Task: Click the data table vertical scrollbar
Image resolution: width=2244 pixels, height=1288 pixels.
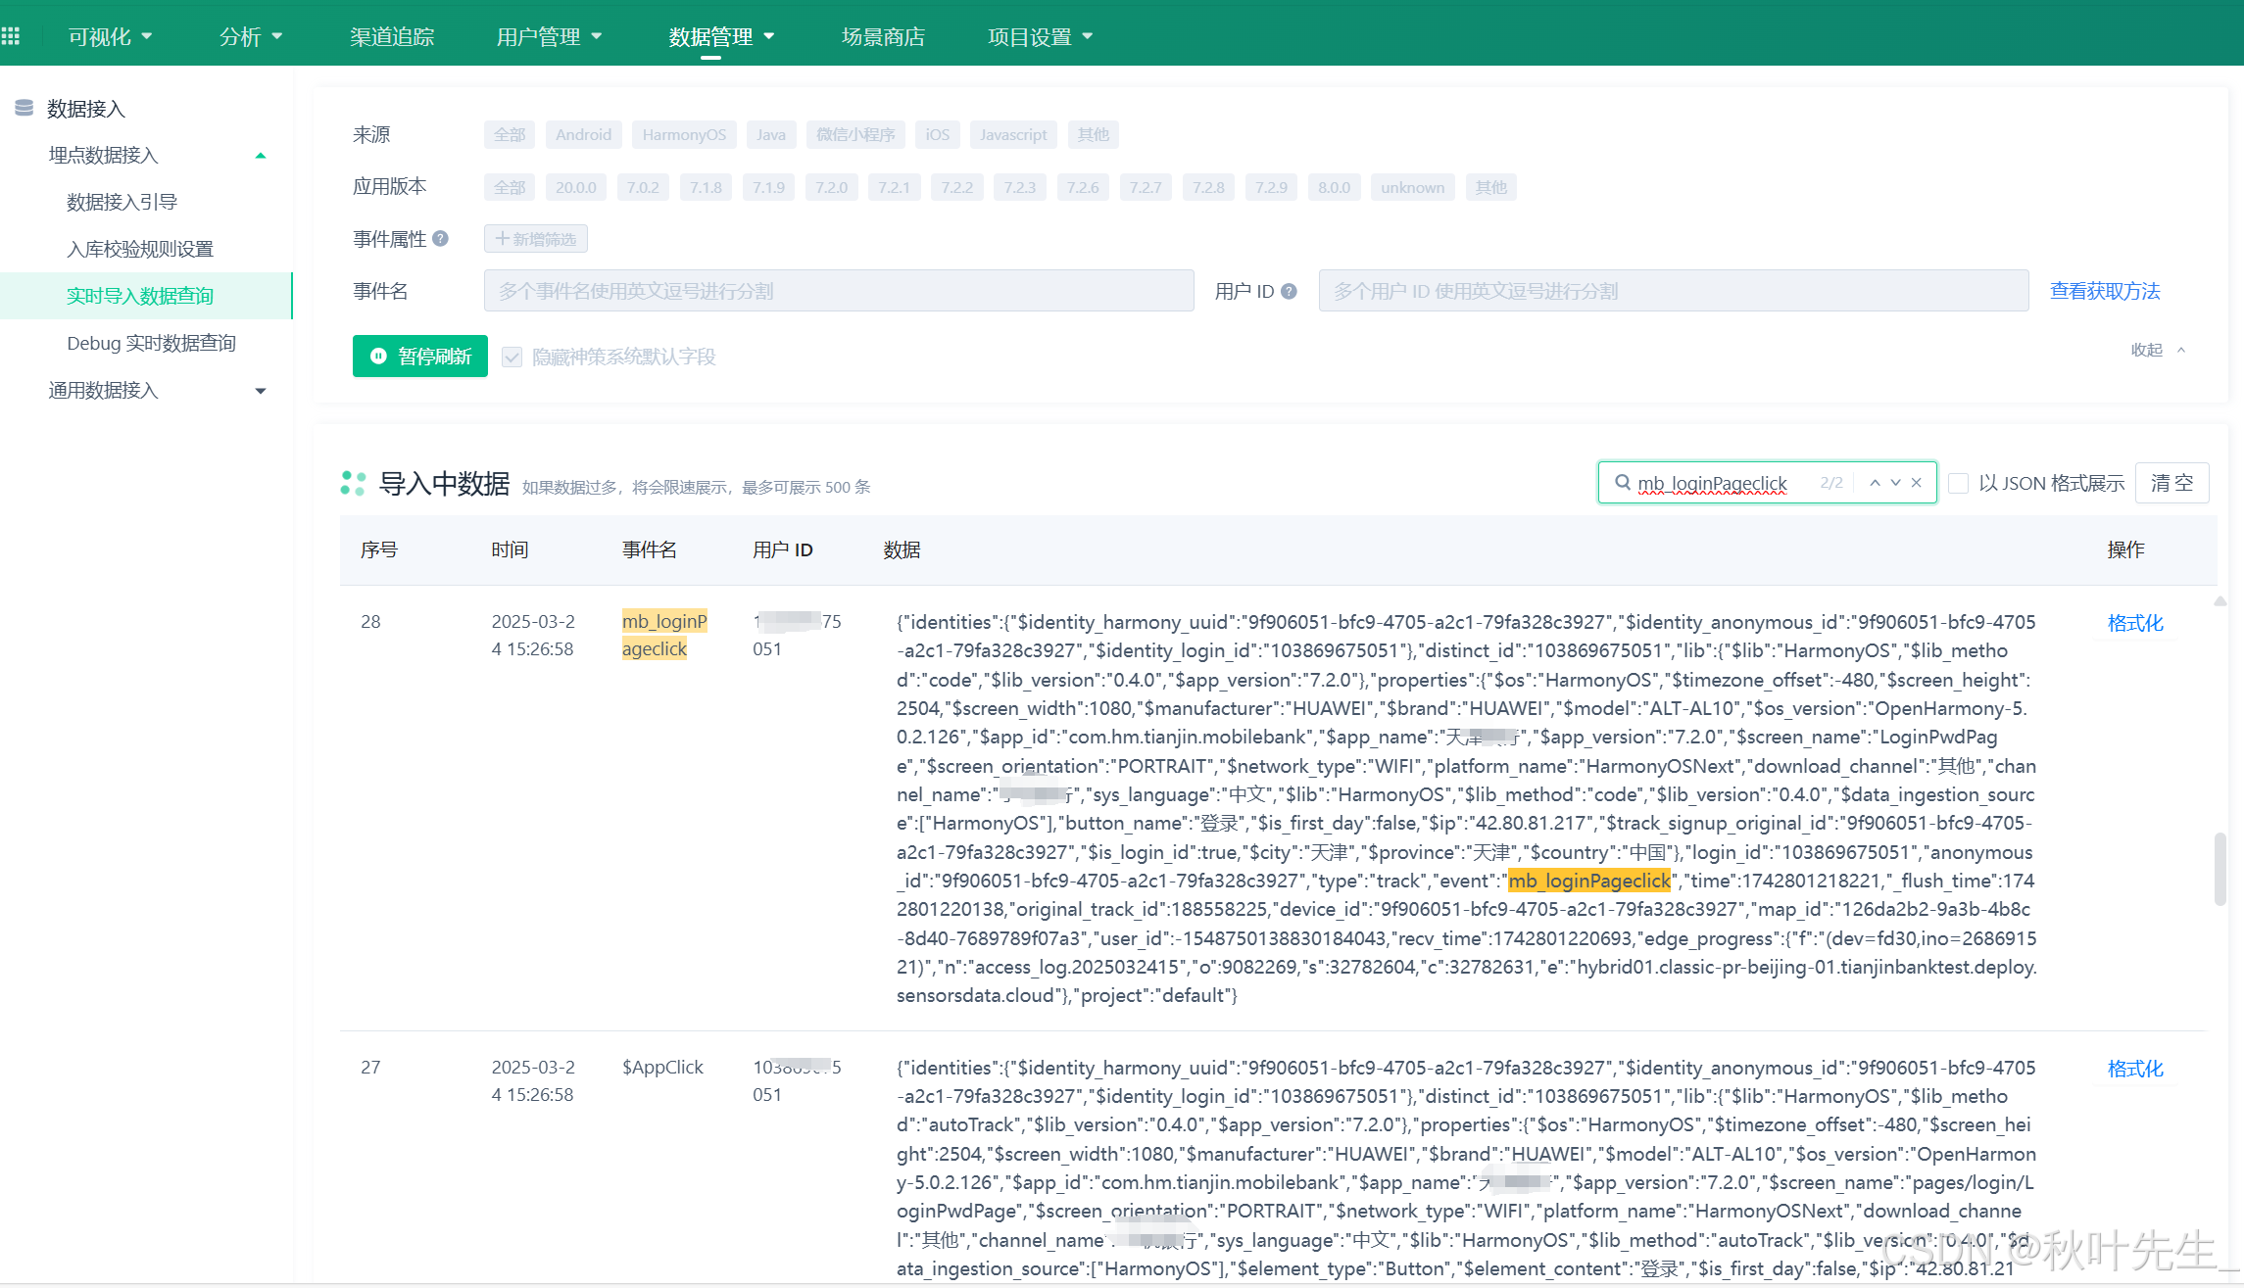Action: (2220, 869)
